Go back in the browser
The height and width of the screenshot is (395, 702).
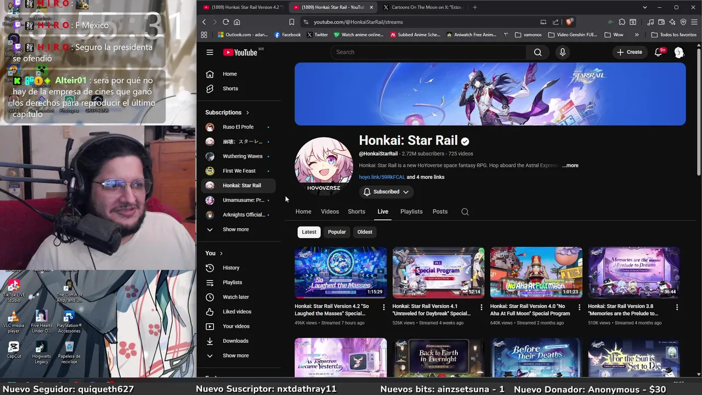tap(204, 22)
